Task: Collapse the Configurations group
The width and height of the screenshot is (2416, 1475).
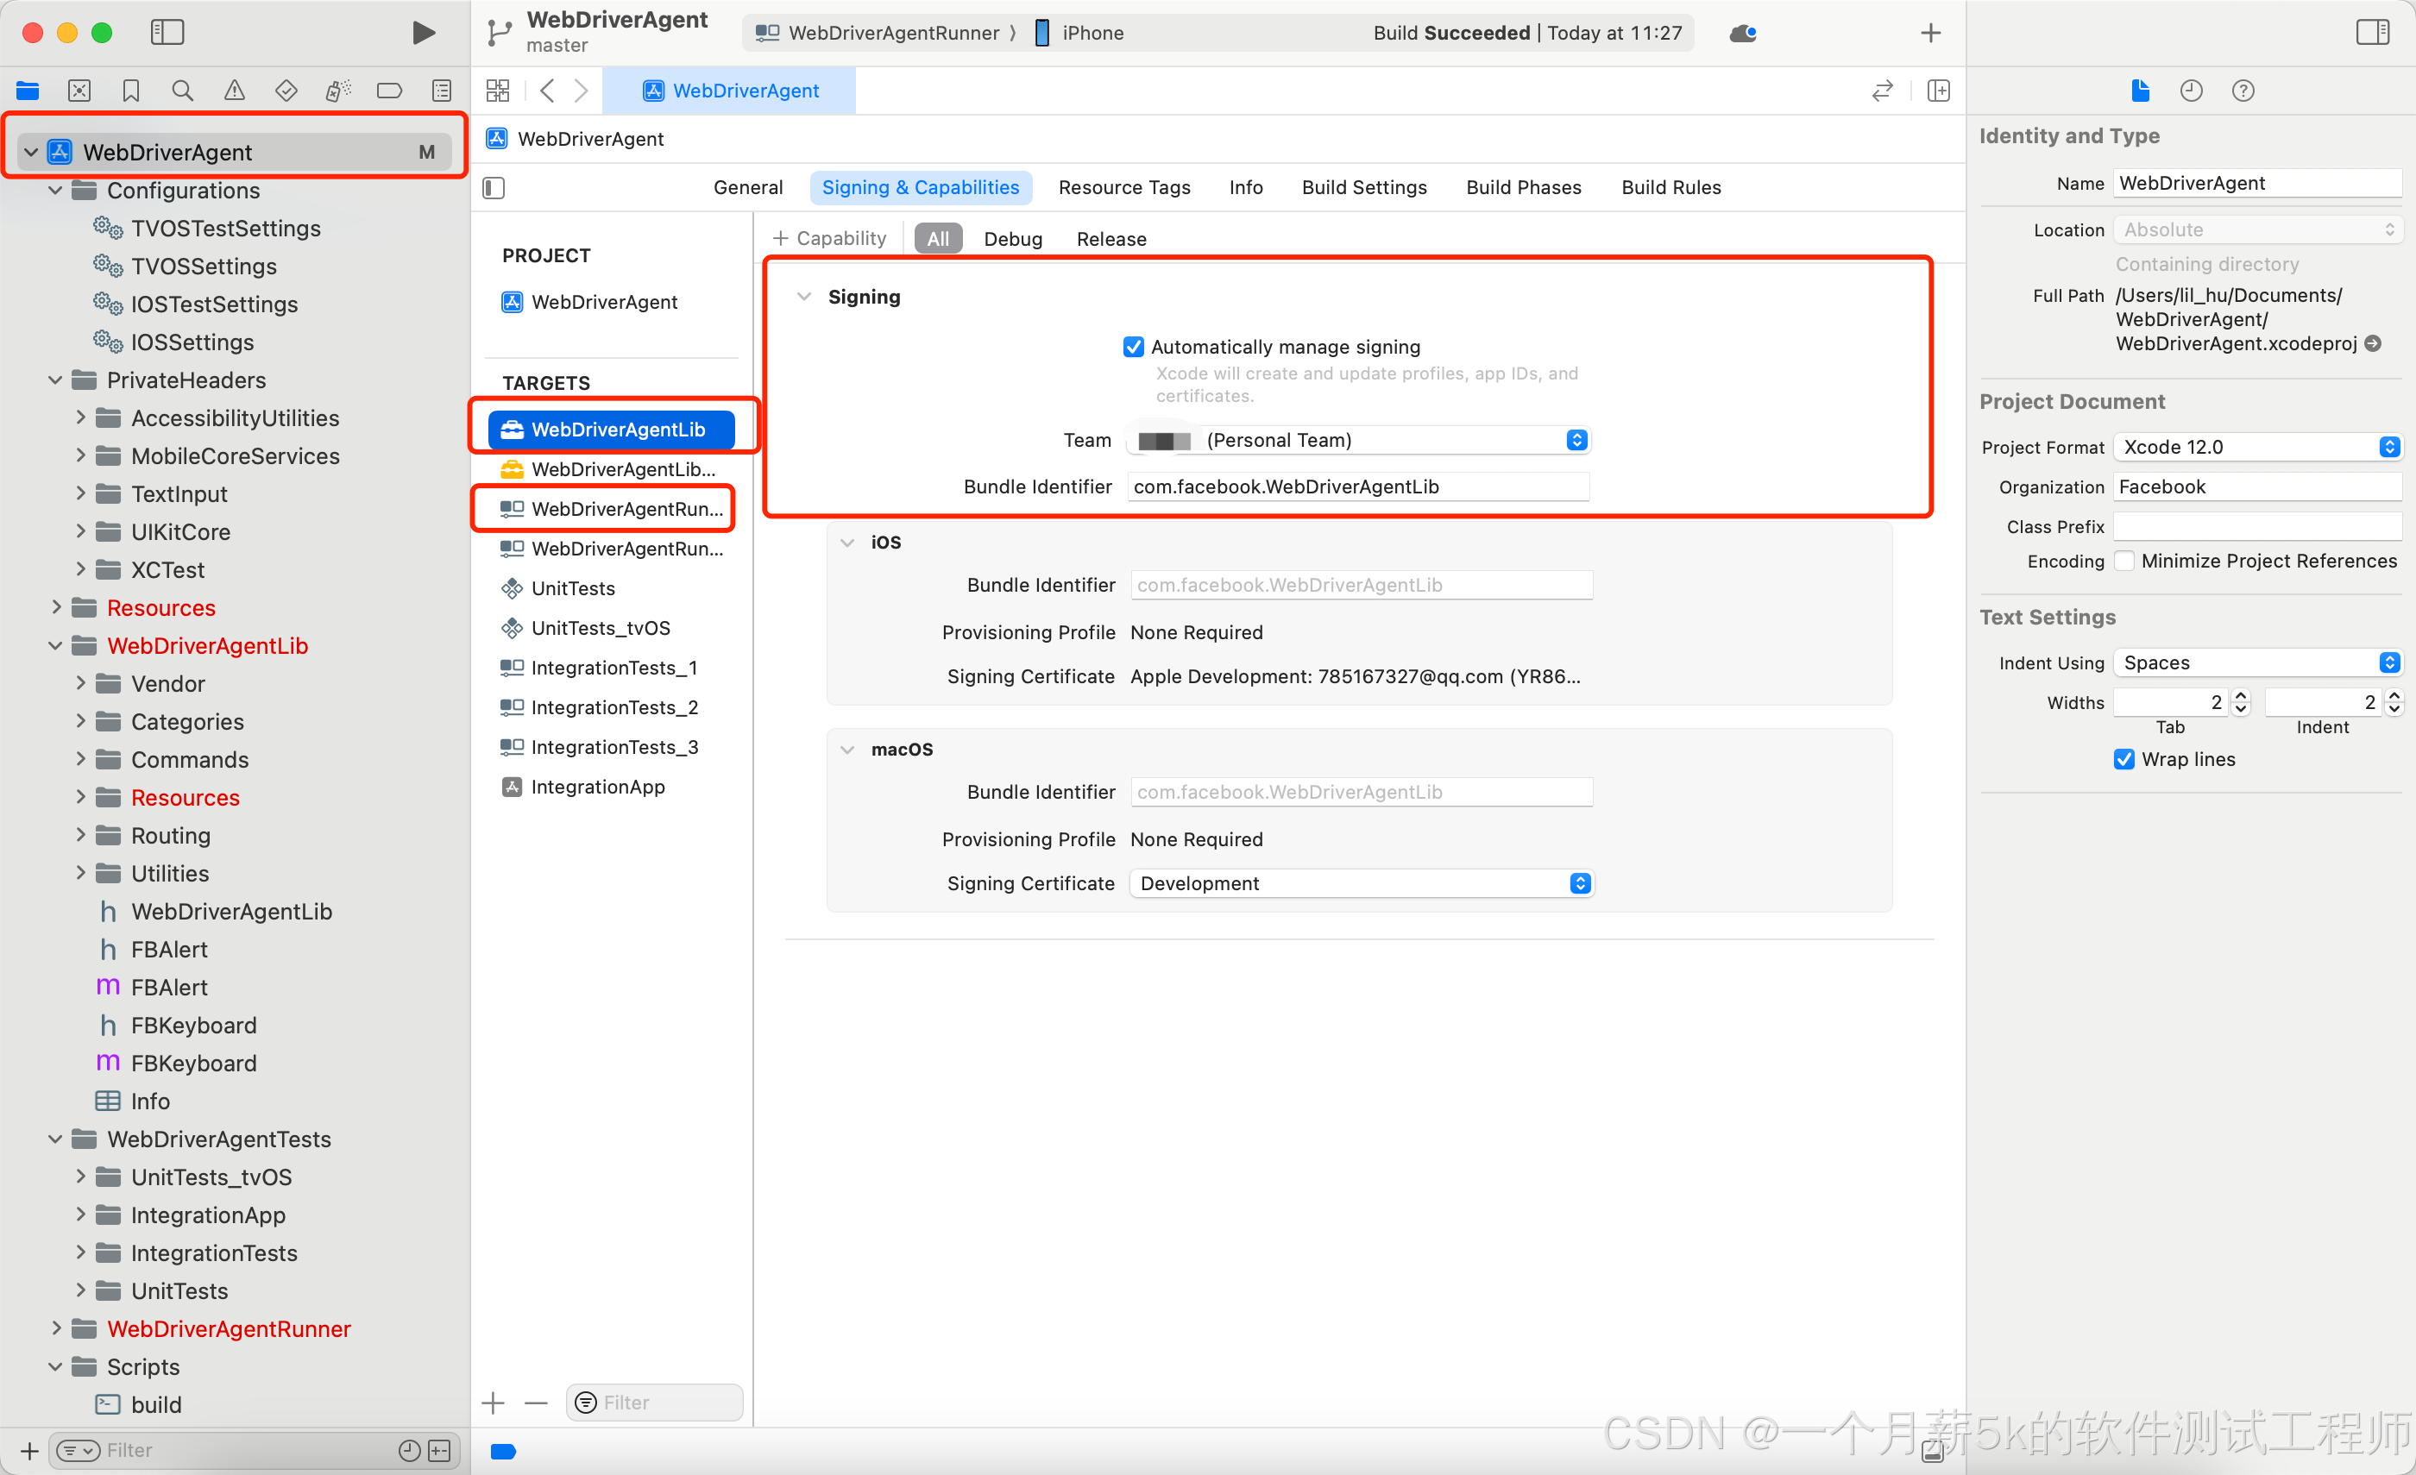Action: tap(56, 190)
